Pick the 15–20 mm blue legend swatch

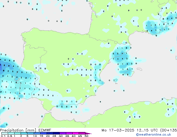point(44,133)
